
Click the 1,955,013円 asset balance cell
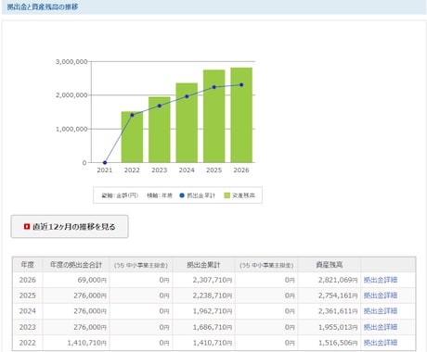coord(330,327)
